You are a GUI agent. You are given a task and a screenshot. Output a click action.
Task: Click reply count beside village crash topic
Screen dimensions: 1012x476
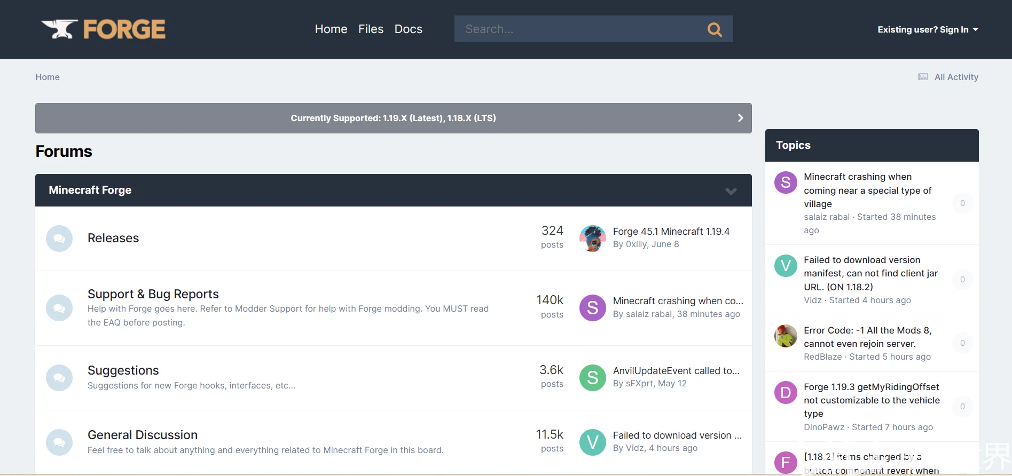click(x=962, y=203)
